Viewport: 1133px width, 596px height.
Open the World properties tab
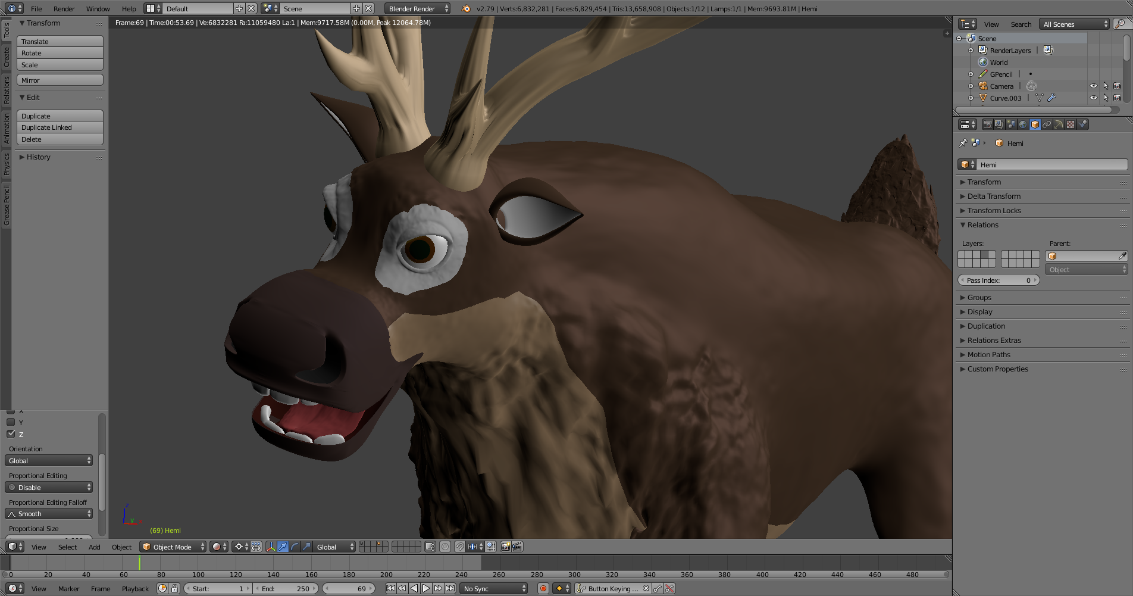point(1023,124)
